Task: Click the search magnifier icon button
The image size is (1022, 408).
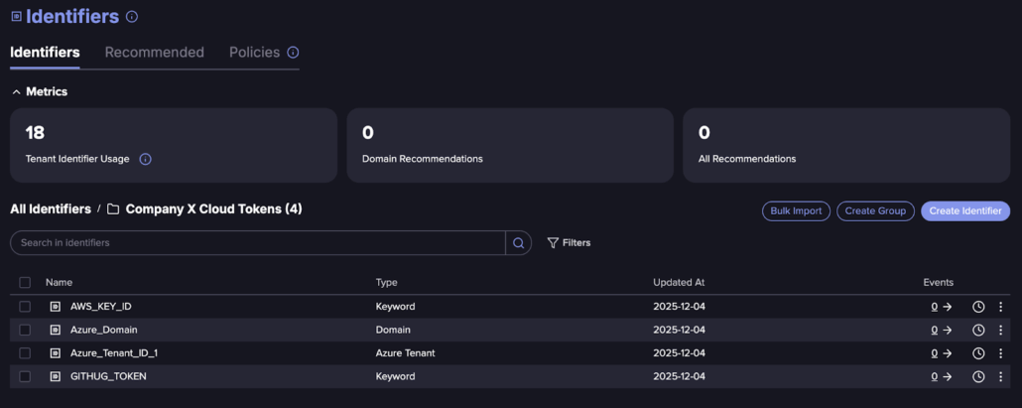Action: pyautogui.click(x=518, y=243)
